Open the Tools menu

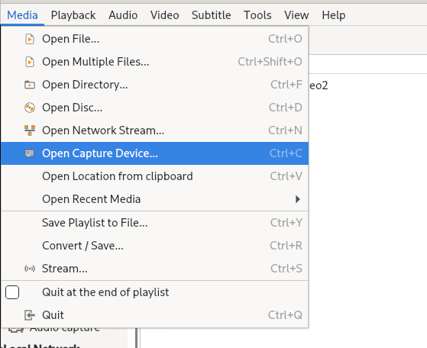[x=257, y=15]
